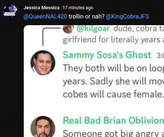Image resolution: width=164 pixels, height=137 pixels.
Task: Click the reply connector line icon
Action: click(x=51, y=37)
